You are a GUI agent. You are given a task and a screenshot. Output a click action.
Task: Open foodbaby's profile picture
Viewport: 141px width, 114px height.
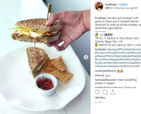99,6
